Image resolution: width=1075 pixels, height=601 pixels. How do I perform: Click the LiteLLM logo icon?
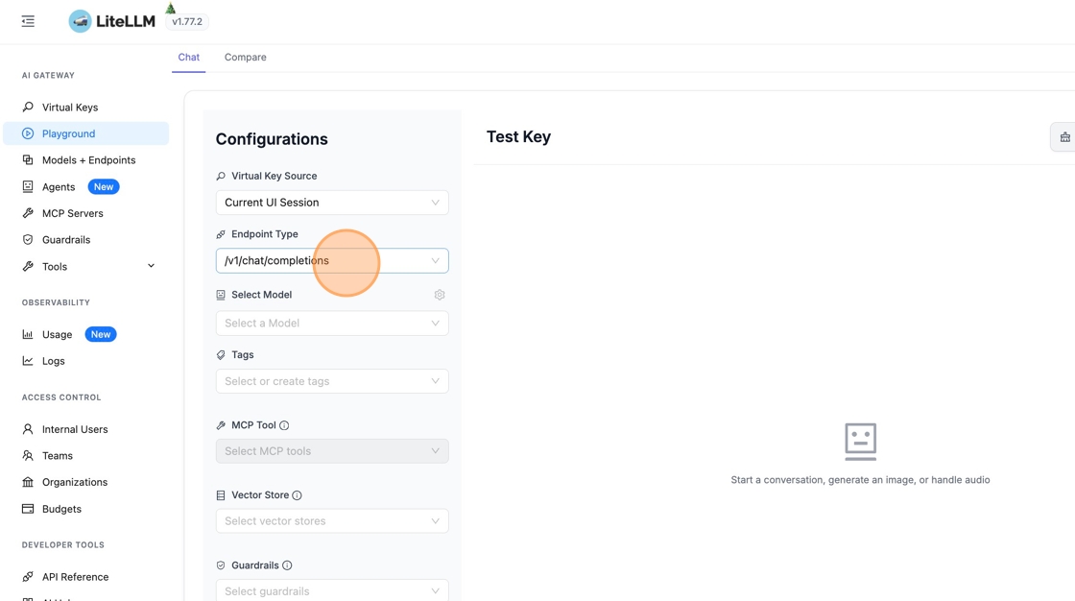coord(81,21)
